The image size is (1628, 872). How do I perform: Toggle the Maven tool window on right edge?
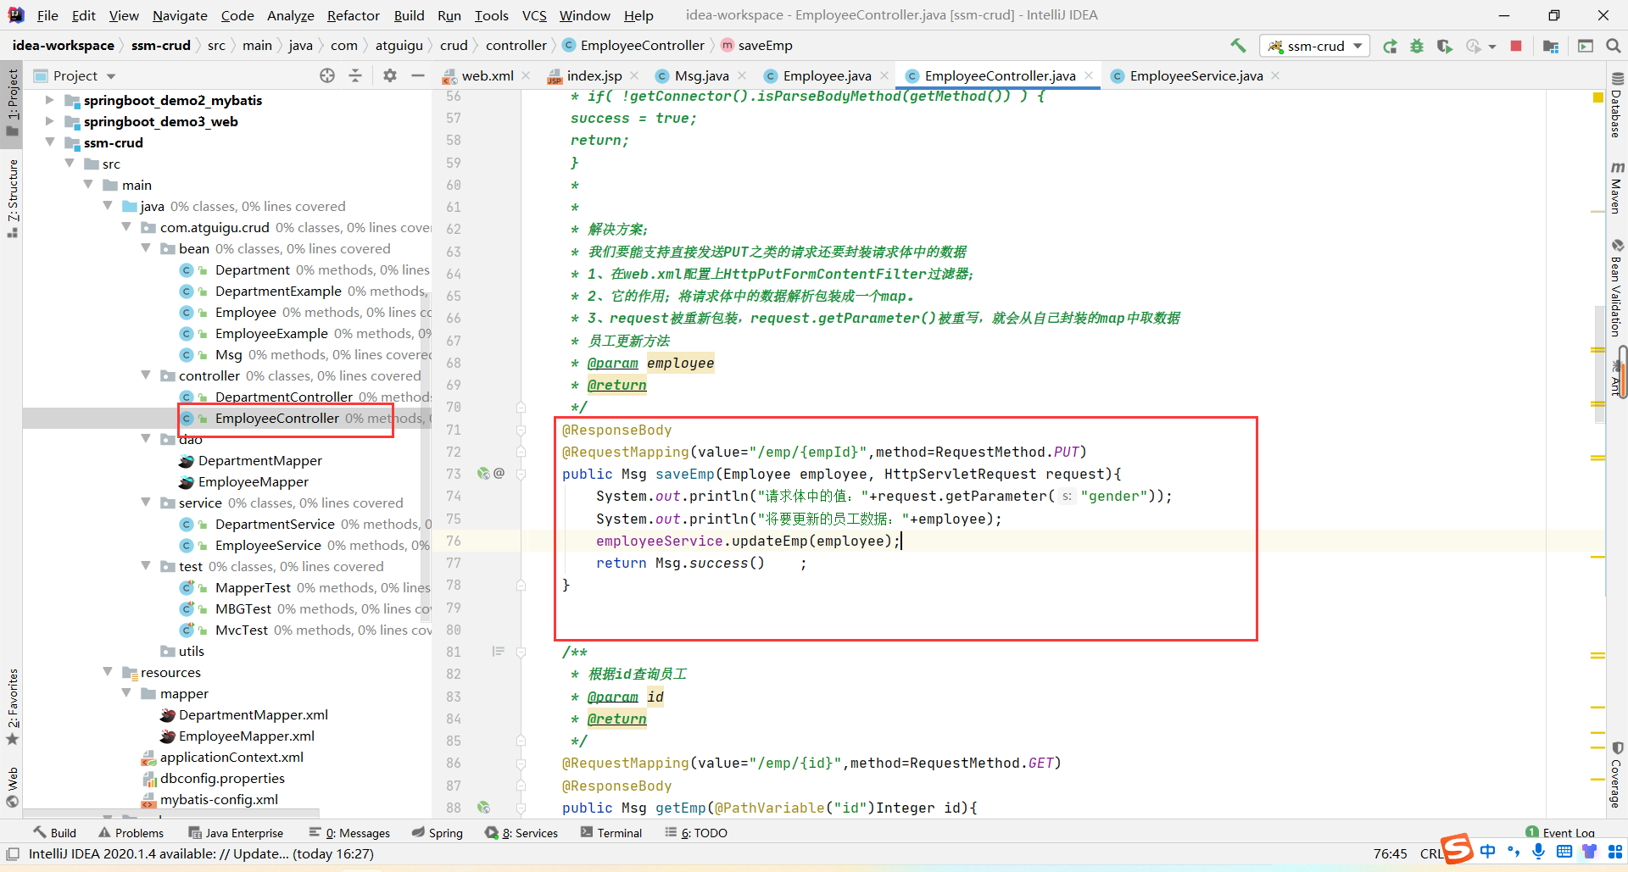1616,187
